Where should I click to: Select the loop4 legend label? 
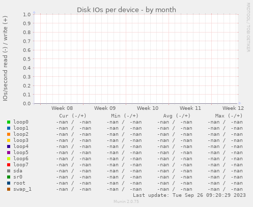[x=21, y=146]
